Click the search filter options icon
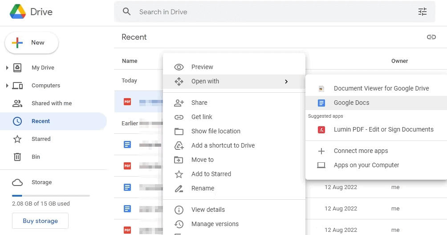The image size is (447, 235). 422,12
